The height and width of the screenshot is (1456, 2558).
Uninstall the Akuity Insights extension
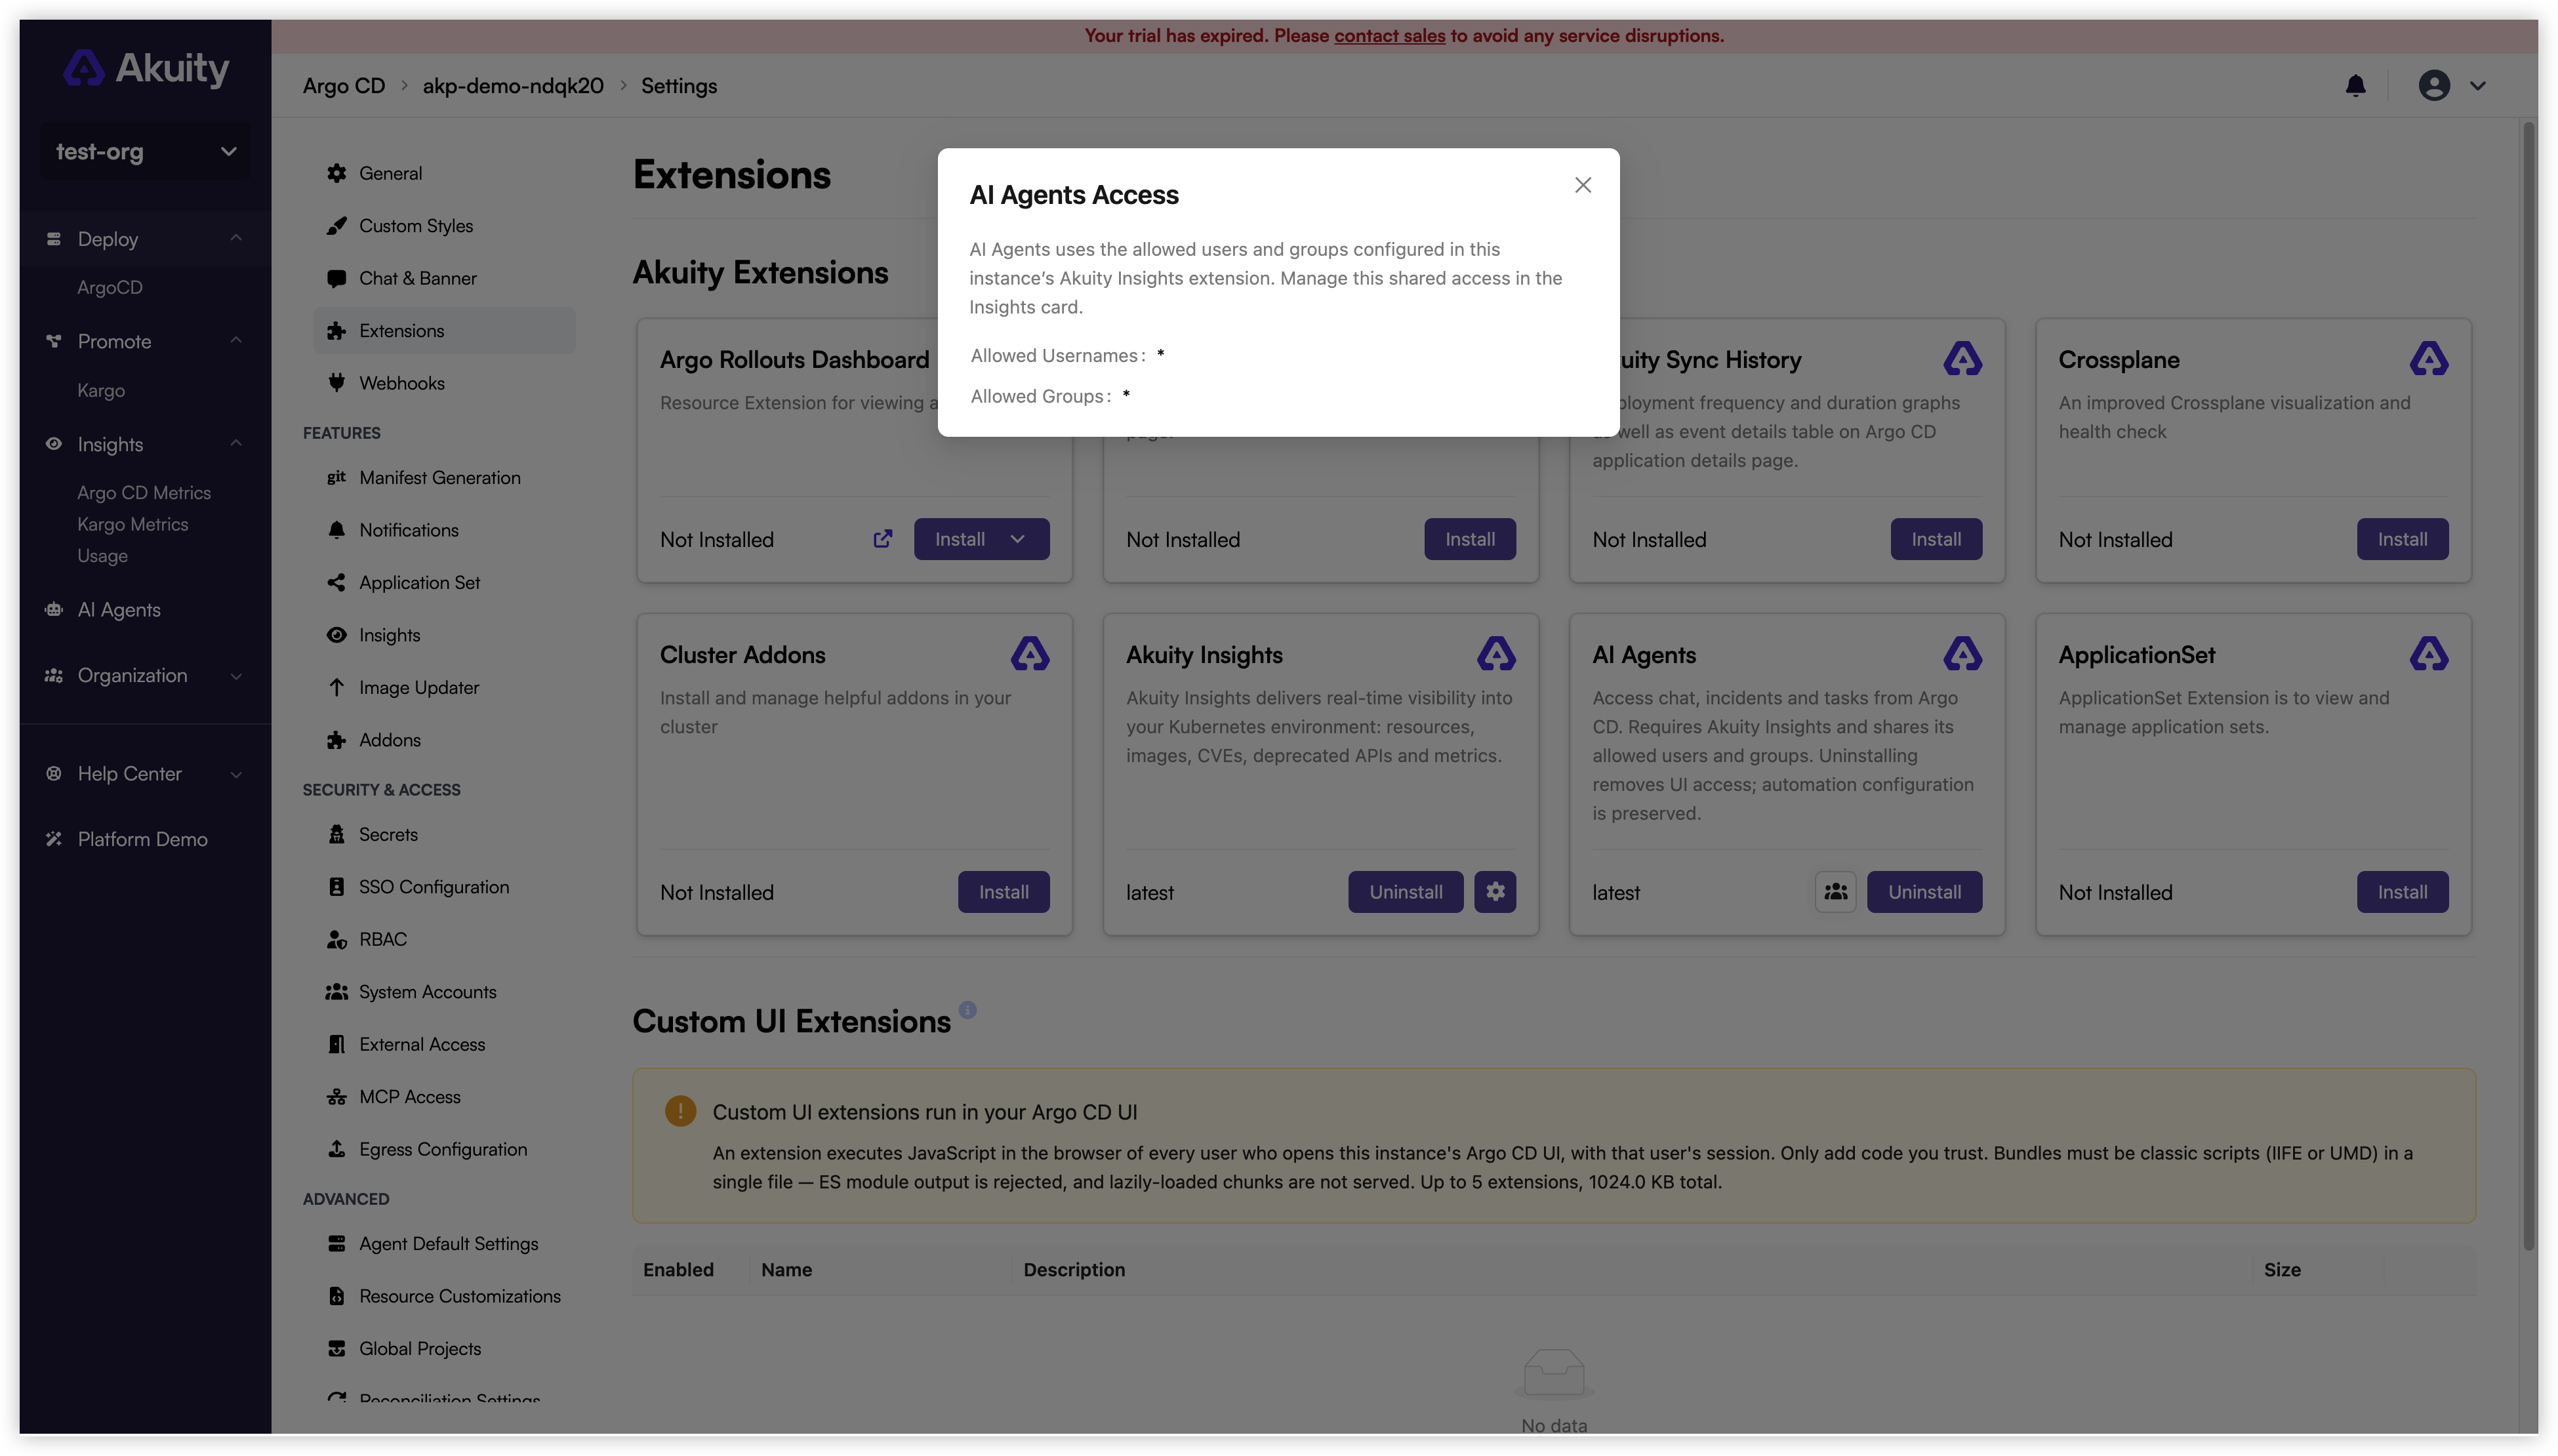[x=1405, y=892]
